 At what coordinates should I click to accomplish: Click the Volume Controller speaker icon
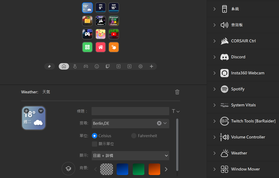(225, 137)
